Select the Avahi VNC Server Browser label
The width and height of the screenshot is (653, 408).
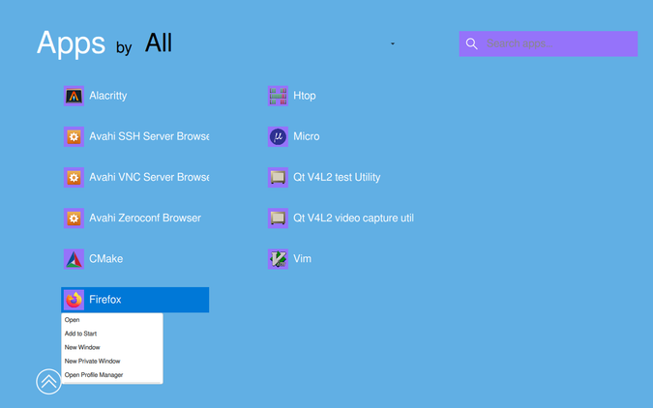point(149,177)
